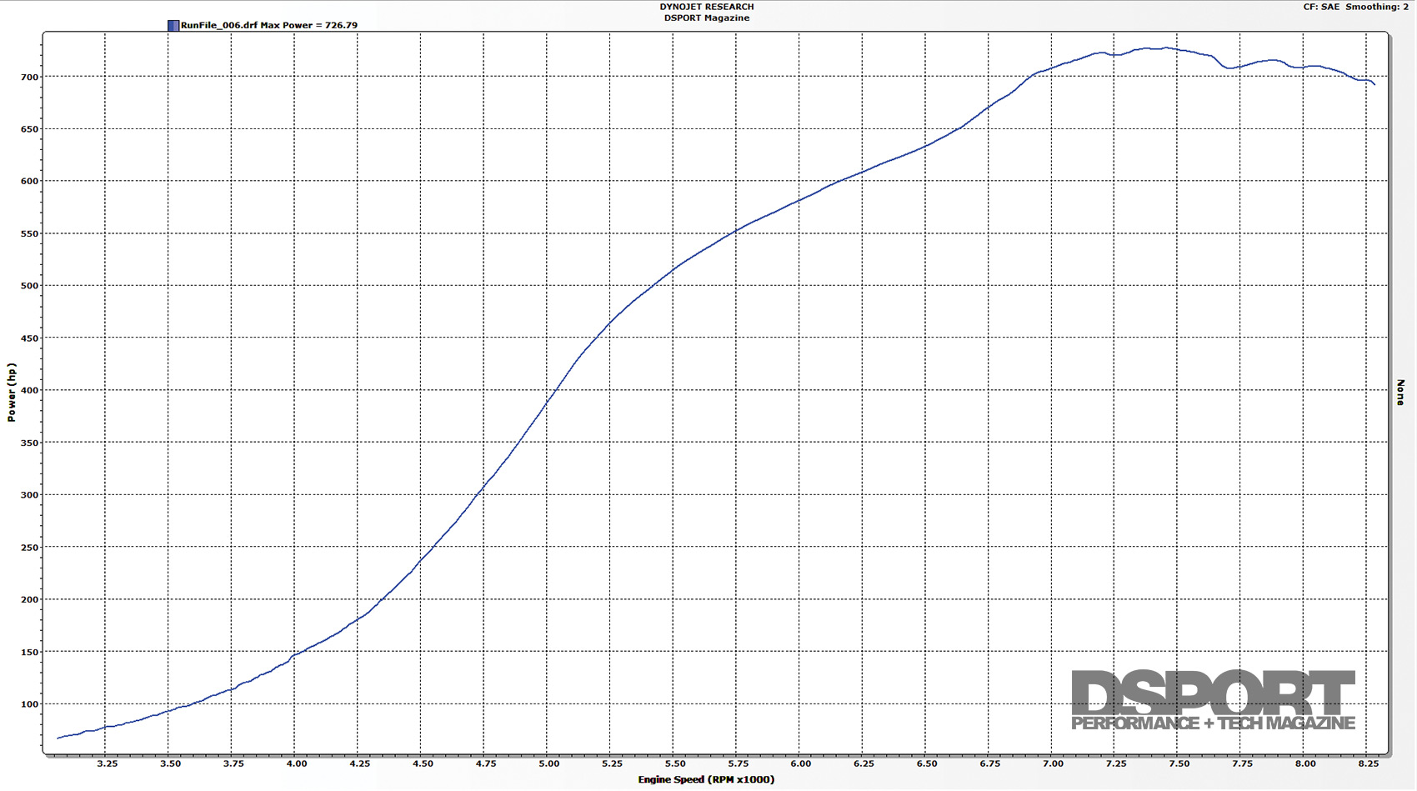Click the 7.50 tick on the RPM axis
This screenshot has width=1417, height=791.
pyautogui.click(x=1179, y=763)
